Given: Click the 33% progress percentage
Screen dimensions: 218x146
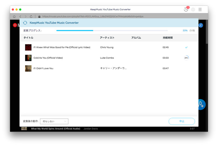Looking at the screenshot, I should [x=185, y=31].
